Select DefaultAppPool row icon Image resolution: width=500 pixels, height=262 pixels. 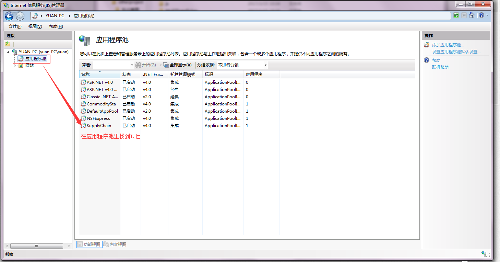(83, 111)
